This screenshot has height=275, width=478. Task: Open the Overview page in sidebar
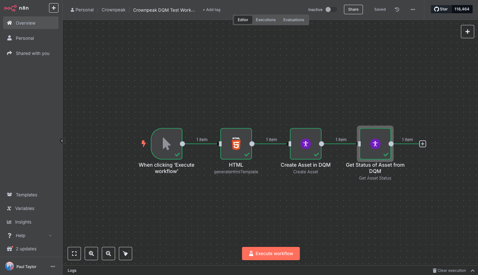tap(31, 23)
